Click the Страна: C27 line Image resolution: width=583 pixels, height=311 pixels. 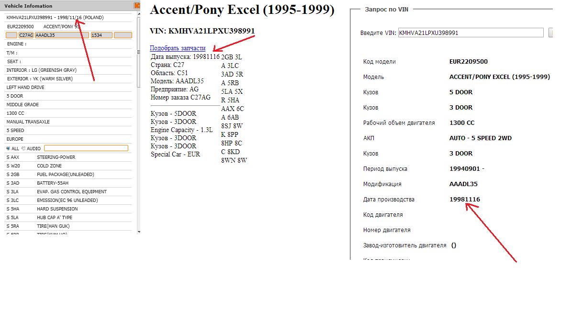(x=168, y=65)
